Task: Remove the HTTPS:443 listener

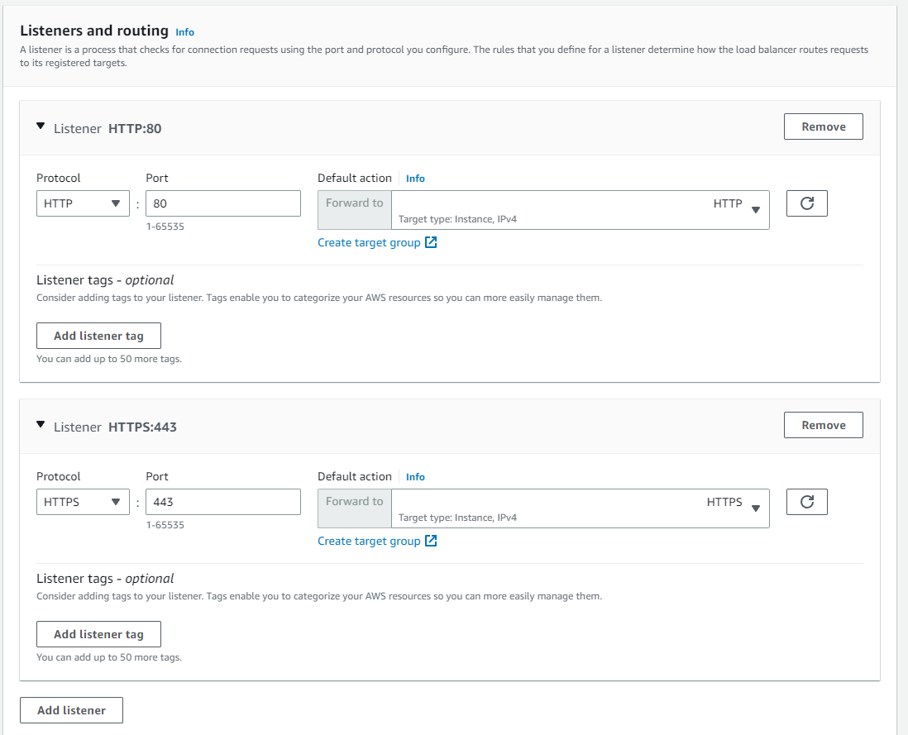Action: 824,425
